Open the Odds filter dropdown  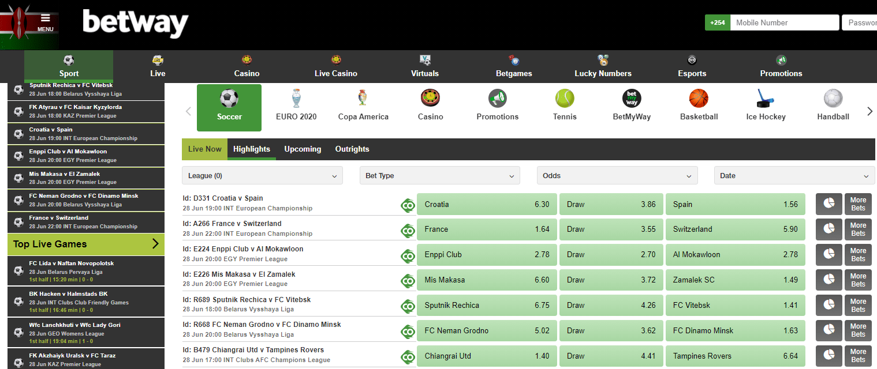617,176
